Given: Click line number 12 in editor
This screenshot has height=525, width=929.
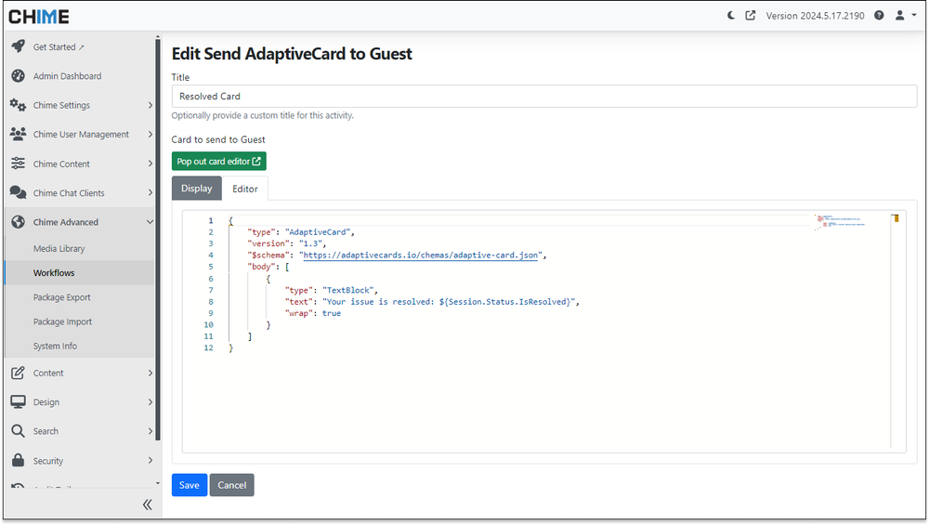Looking at the screenshot, I should tap(208, 348).
